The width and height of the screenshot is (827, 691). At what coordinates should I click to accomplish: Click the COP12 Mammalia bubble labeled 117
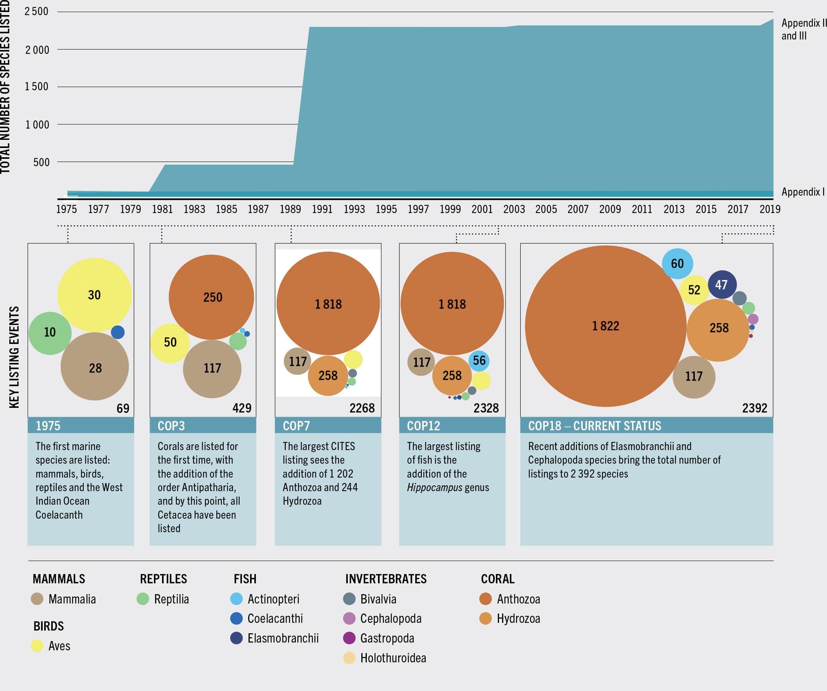coord(421,362)
